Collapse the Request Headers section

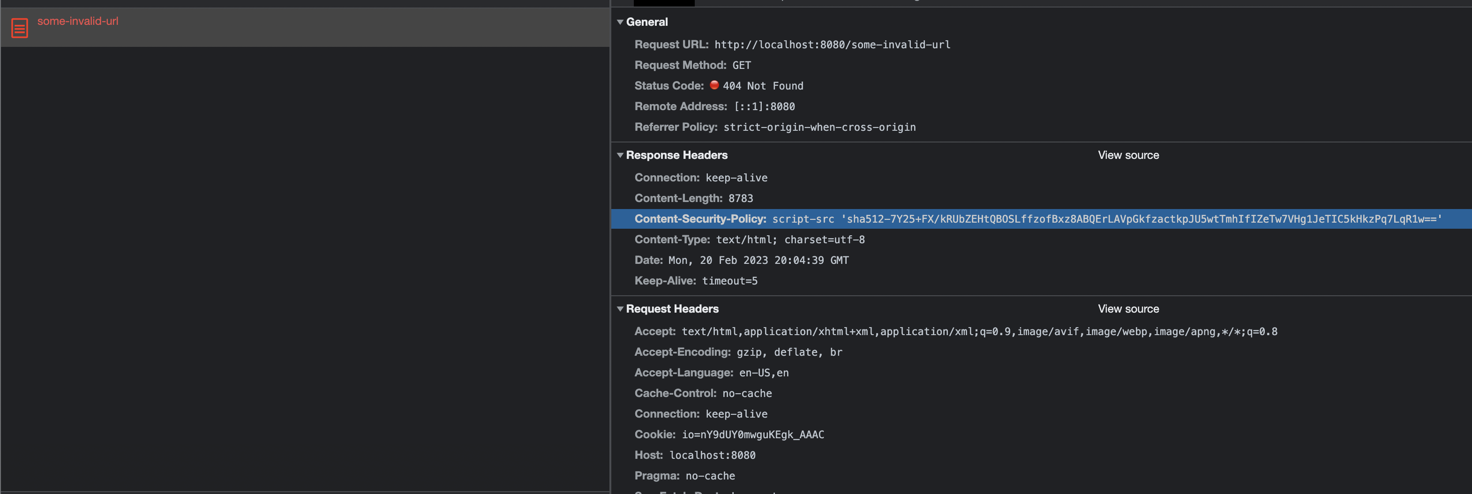tap(620, 309)
